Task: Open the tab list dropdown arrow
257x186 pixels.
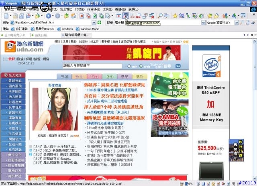Action: click(x=255, y=35)
